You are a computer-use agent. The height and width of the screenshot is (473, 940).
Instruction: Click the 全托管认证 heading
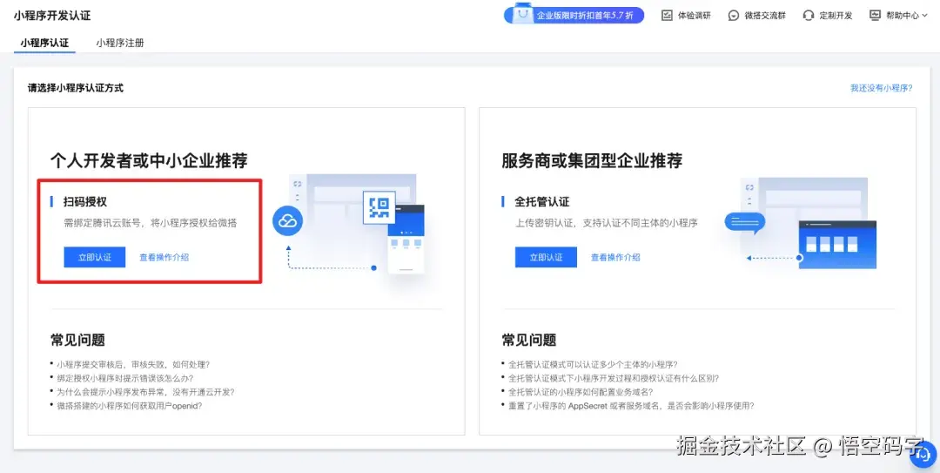pyautogui.click(x=542, y=202)
